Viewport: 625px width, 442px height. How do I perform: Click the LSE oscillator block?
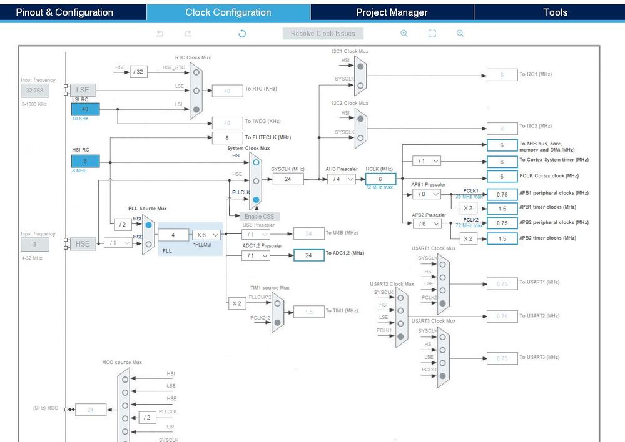point(83,90)
